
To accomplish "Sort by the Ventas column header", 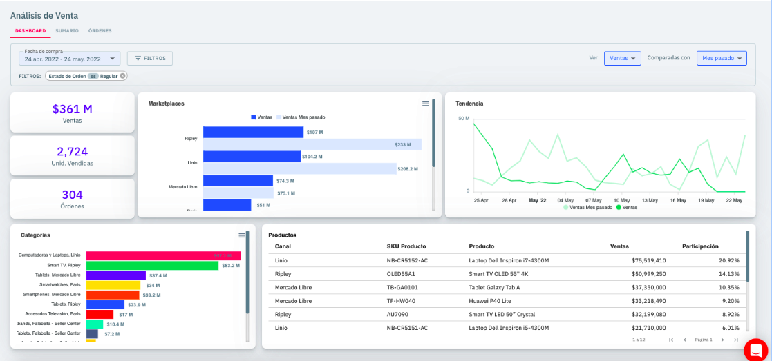I will [619, 246].
